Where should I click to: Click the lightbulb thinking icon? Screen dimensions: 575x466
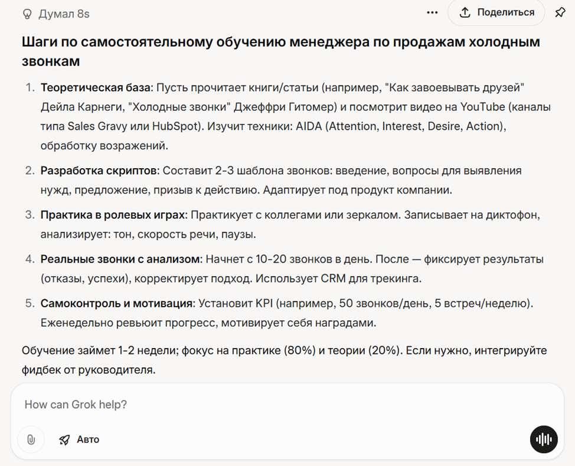coord(27,14)
